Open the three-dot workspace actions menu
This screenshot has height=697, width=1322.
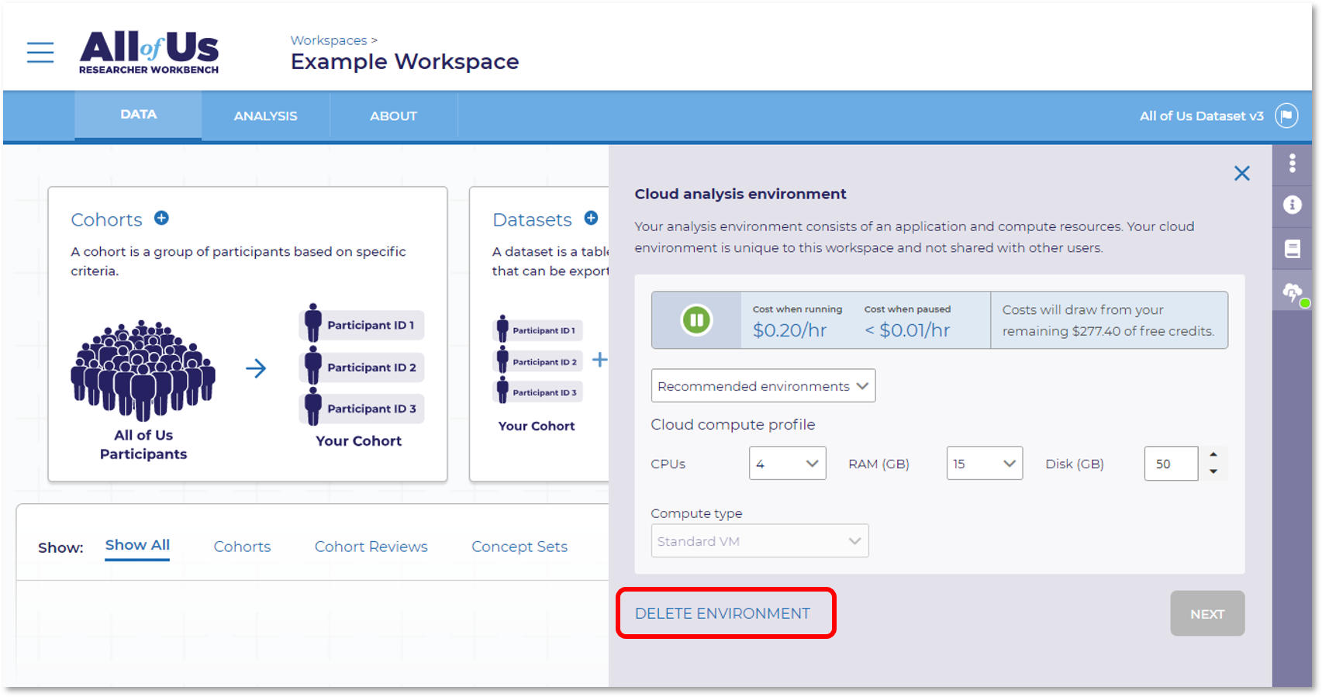pyautogui.click(x=1292, y=164)
